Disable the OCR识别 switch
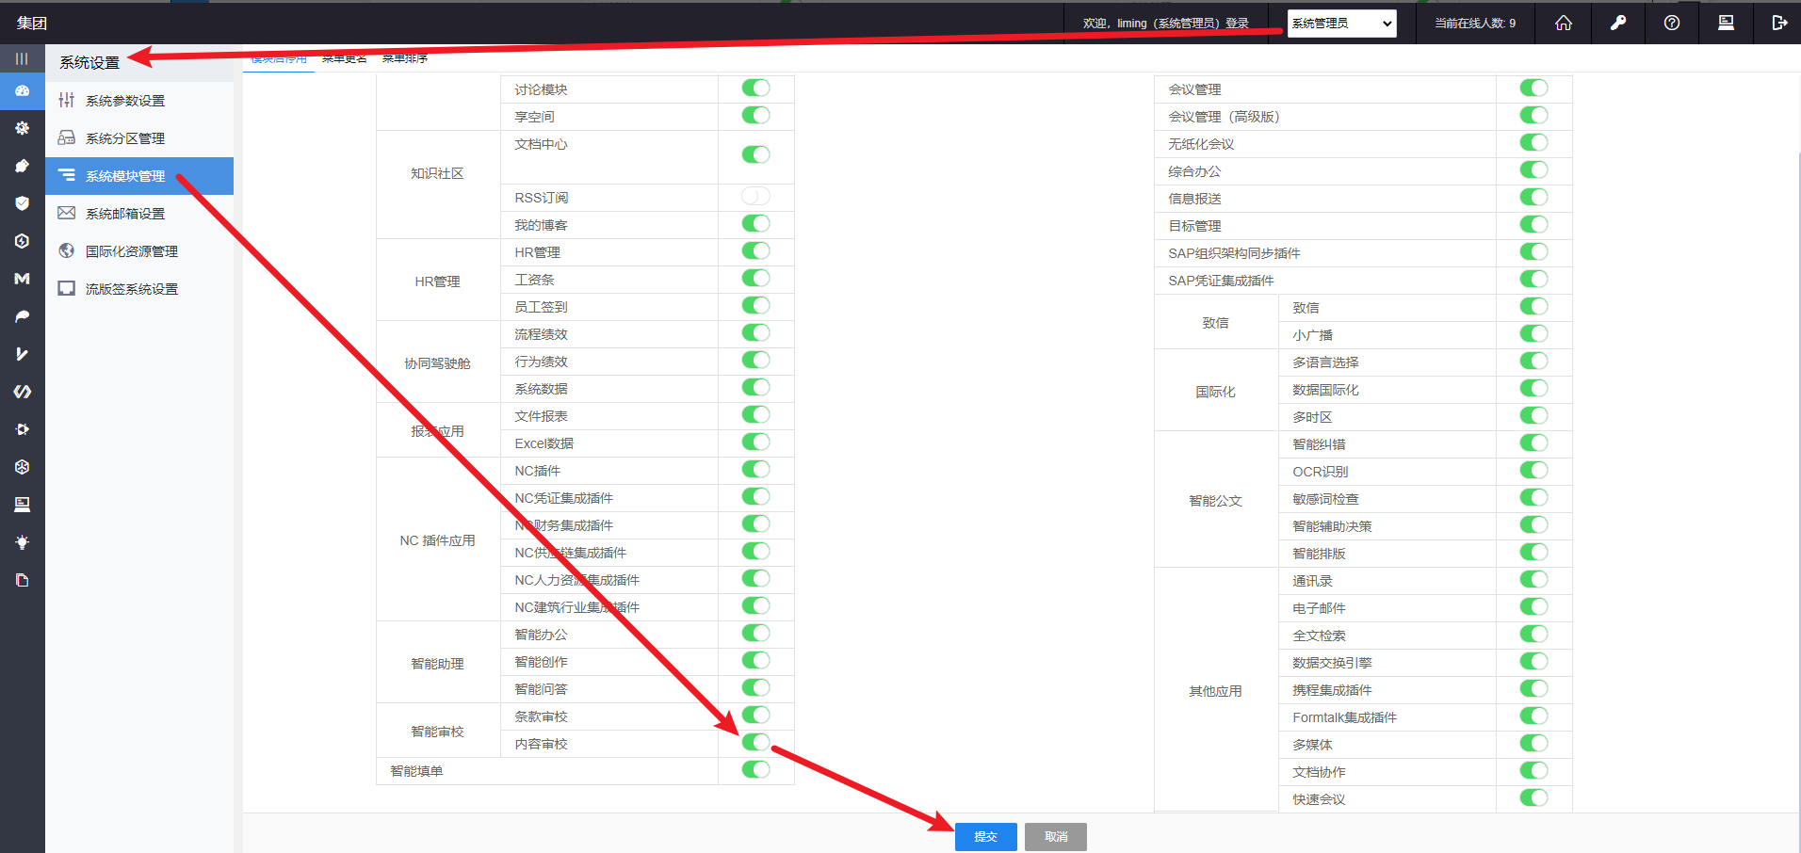This screenshot has height=853, width=1801. tap(1533, 471)
